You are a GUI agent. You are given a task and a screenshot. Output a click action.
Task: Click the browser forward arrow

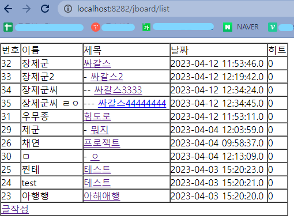(x=27, y=9)
